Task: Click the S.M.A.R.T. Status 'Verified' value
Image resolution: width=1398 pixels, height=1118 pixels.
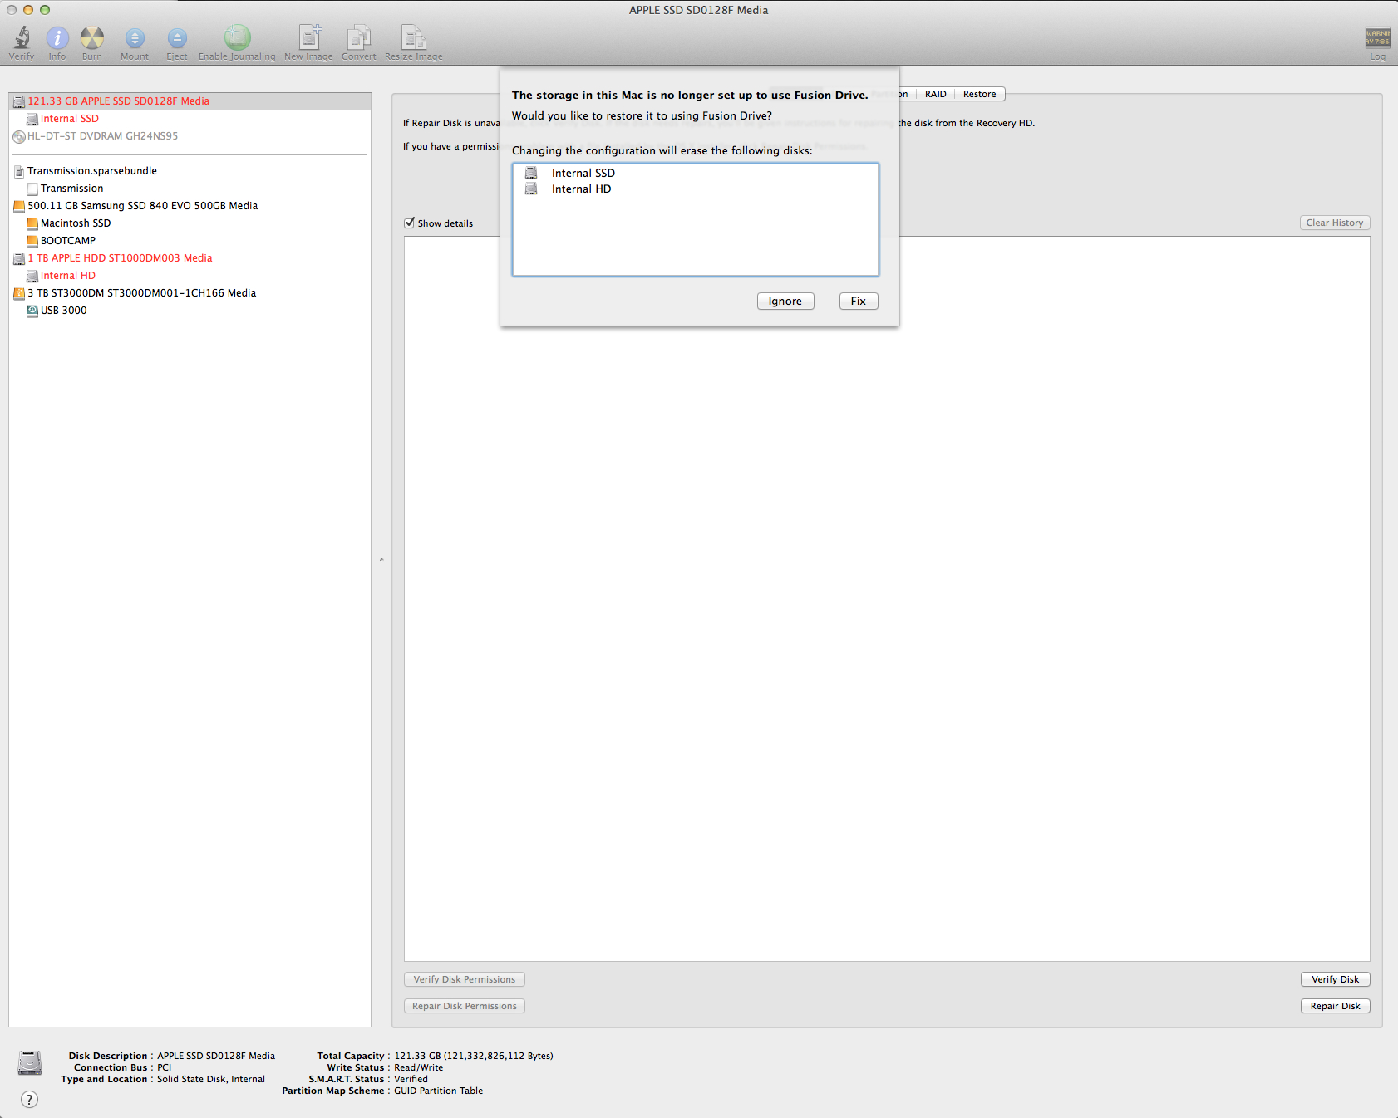Action: point(411,1079)
